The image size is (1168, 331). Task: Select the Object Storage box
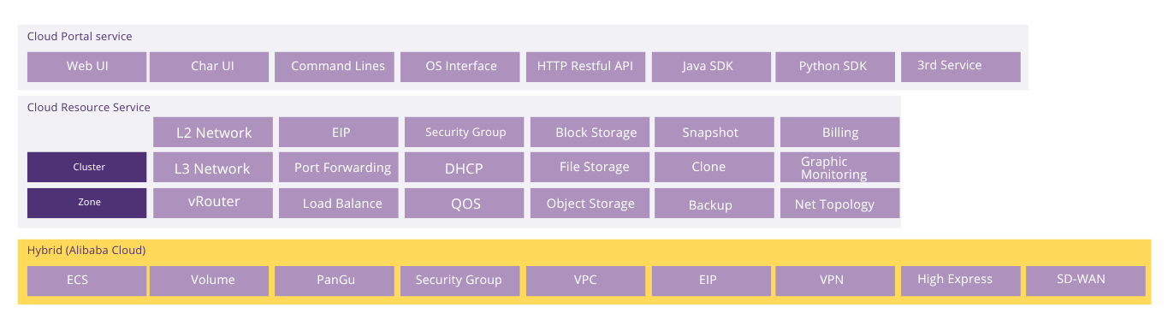click(590, 203)
